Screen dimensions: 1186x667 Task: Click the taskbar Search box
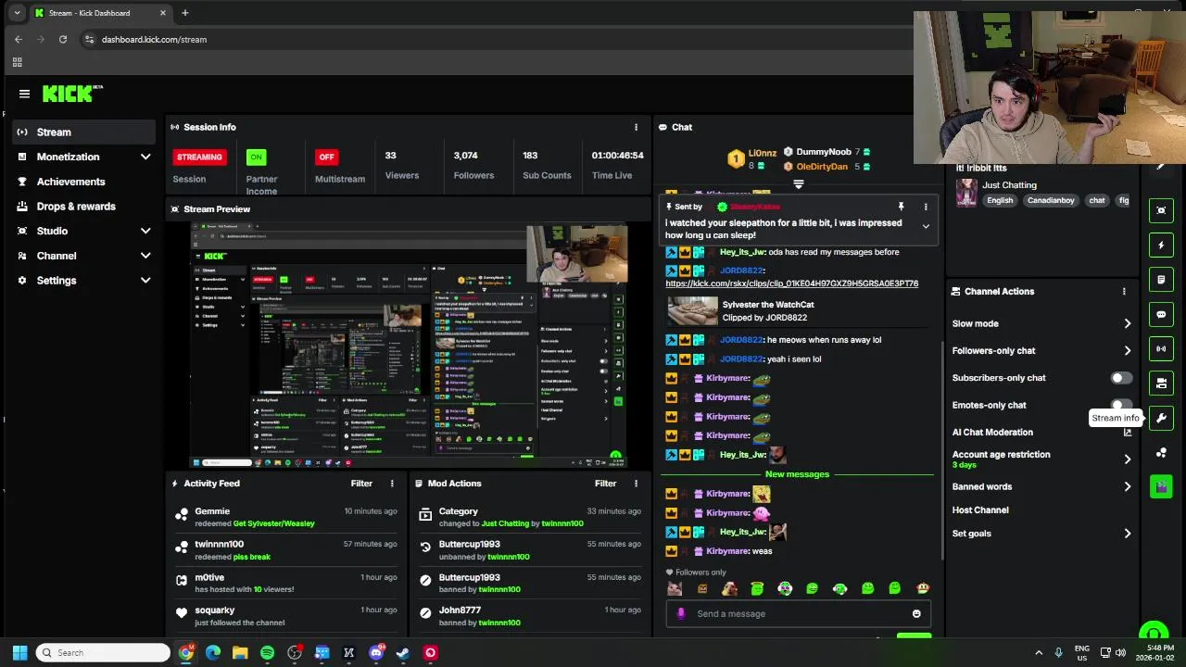(103, 652)
